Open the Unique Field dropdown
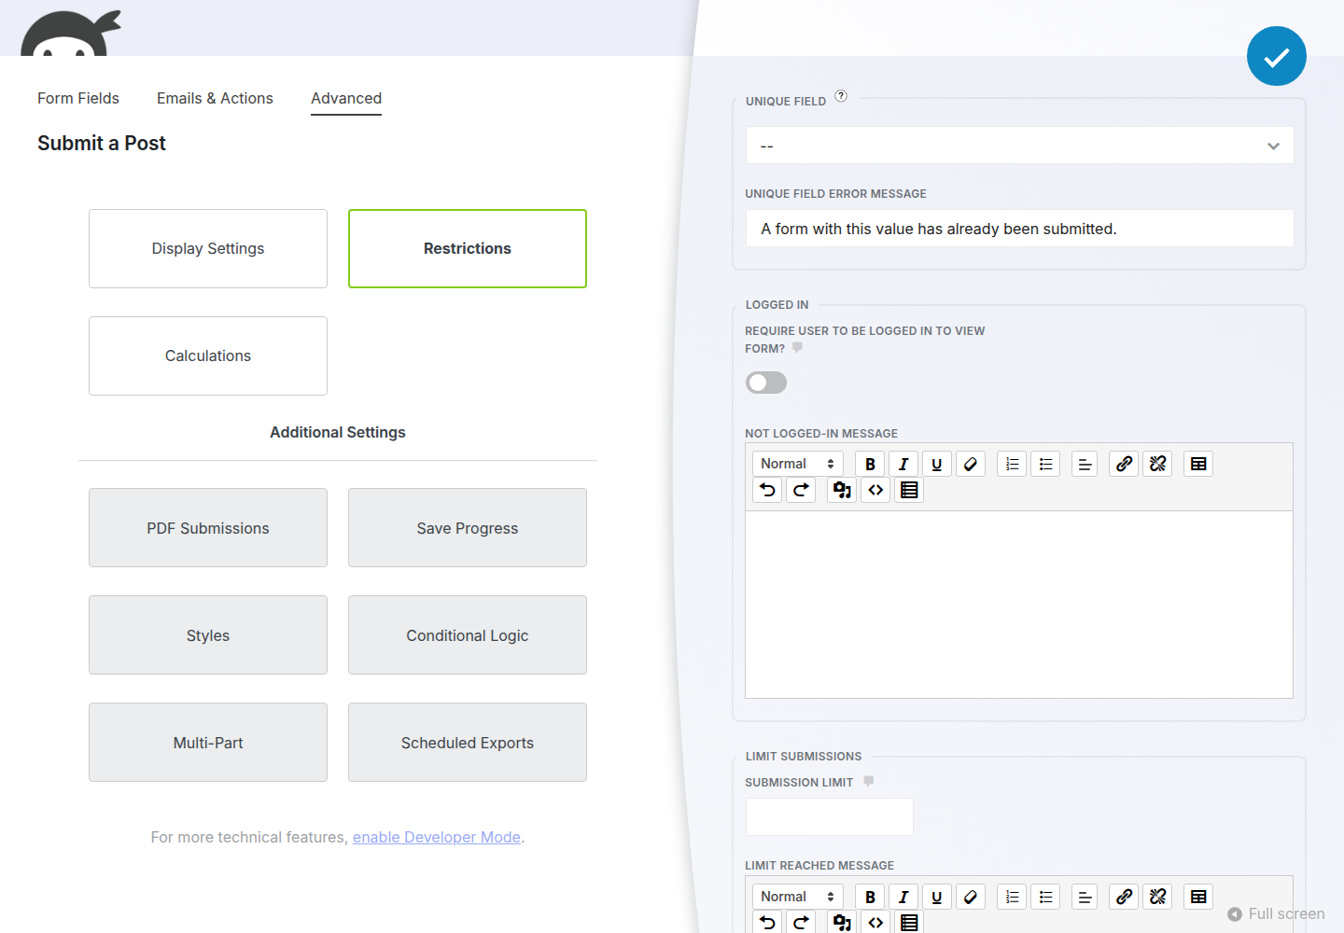Screen dimensions: 1344x933 click(x=1019, y=146)
